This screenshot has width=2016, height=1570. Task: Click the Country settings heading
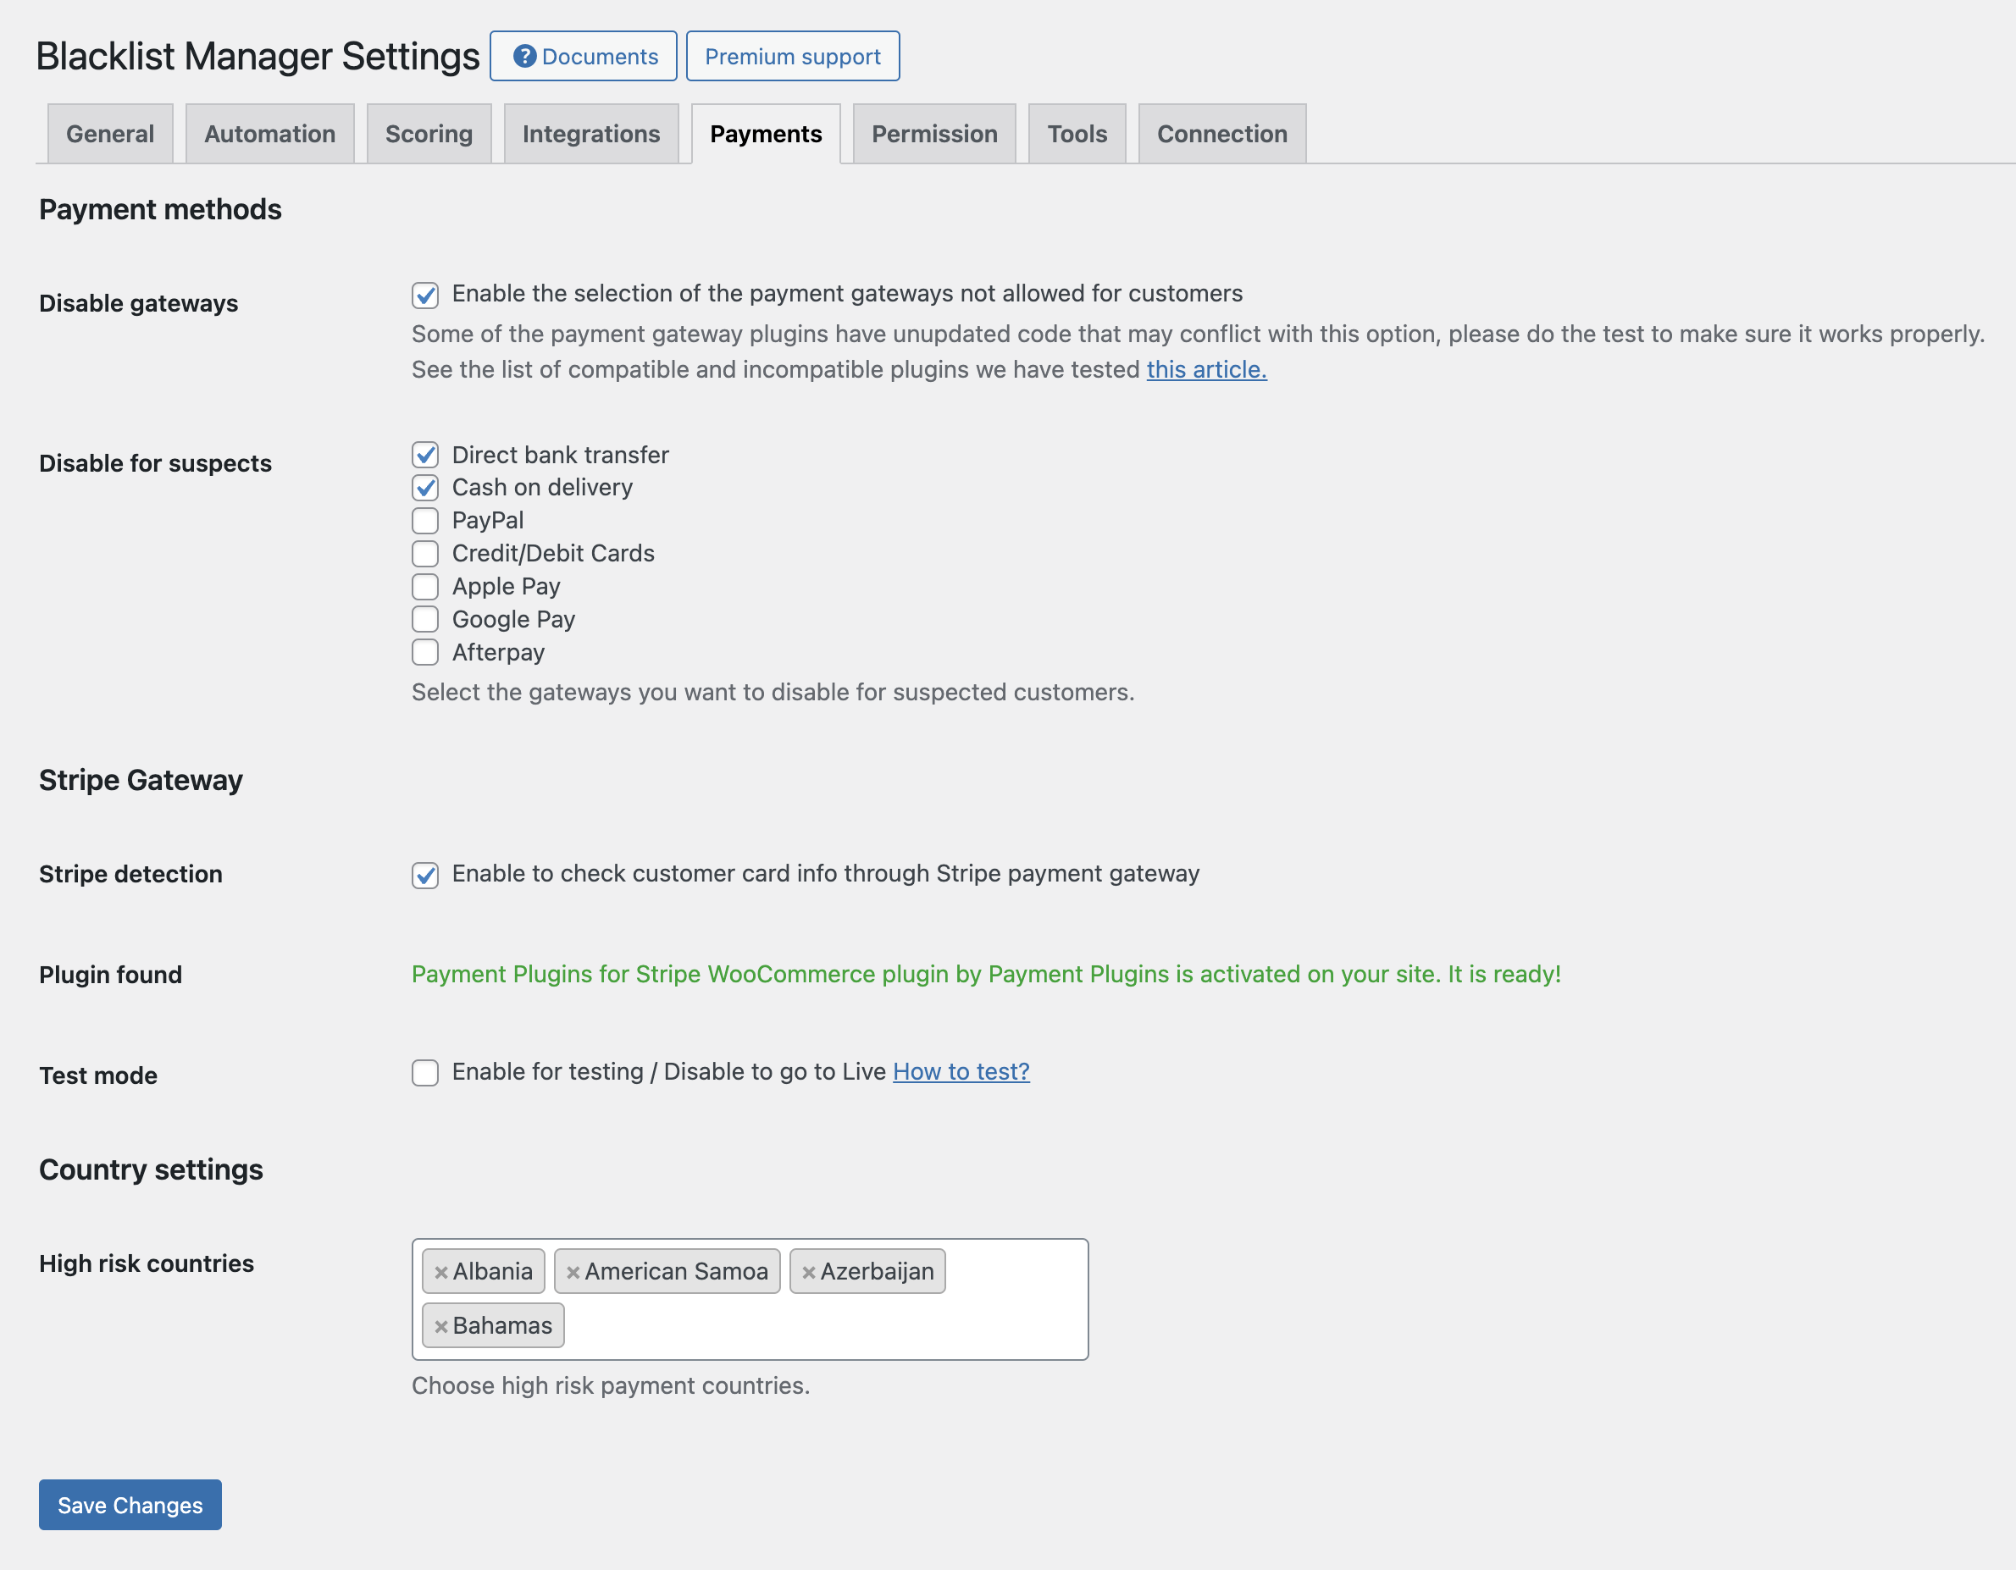click(151, 1169)
